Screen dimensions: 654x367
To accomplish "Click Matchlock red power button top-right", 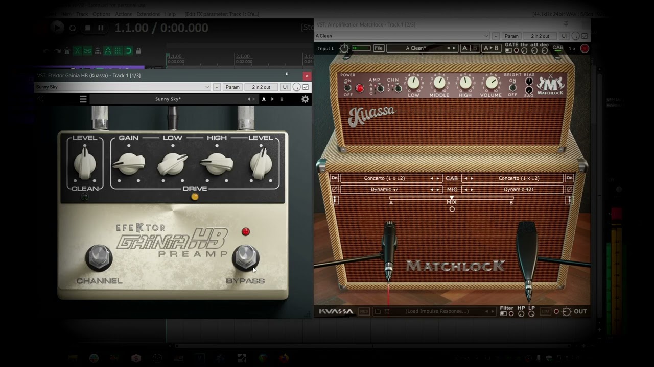I will tap(585, 48).
